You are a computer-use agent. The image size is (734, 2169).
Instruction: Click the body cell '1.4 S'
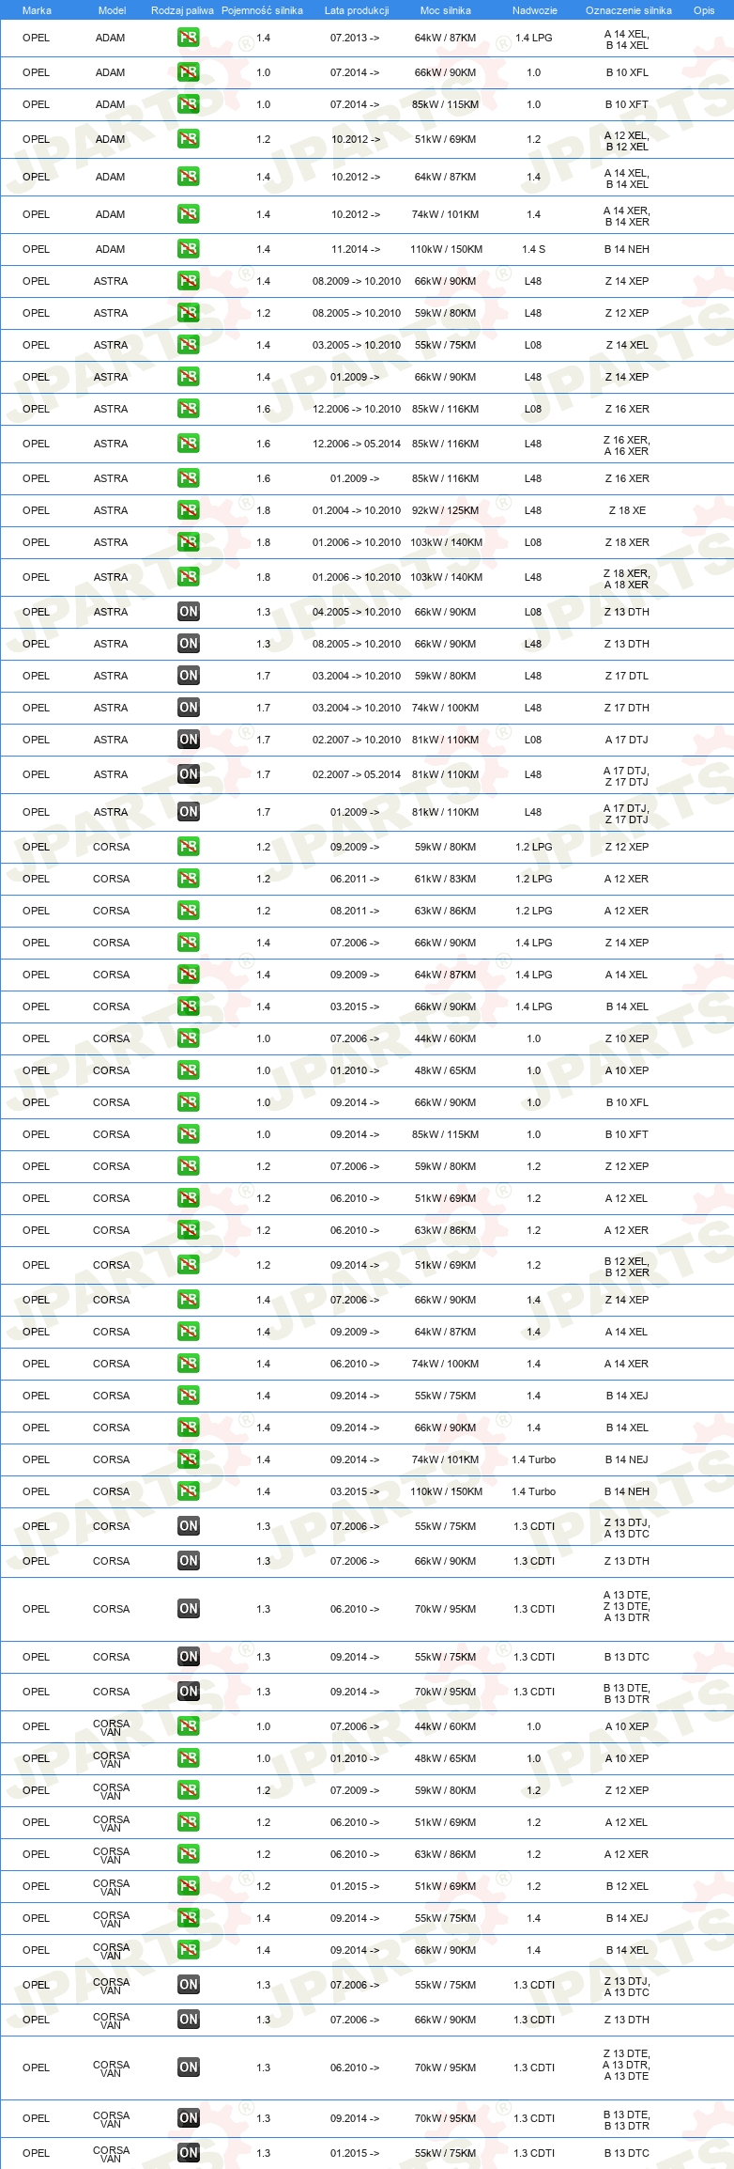(x=533, y=249)
